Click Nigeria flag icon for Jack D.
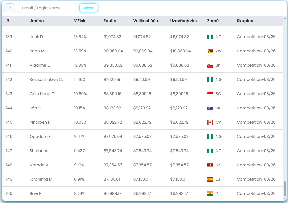 210,37
